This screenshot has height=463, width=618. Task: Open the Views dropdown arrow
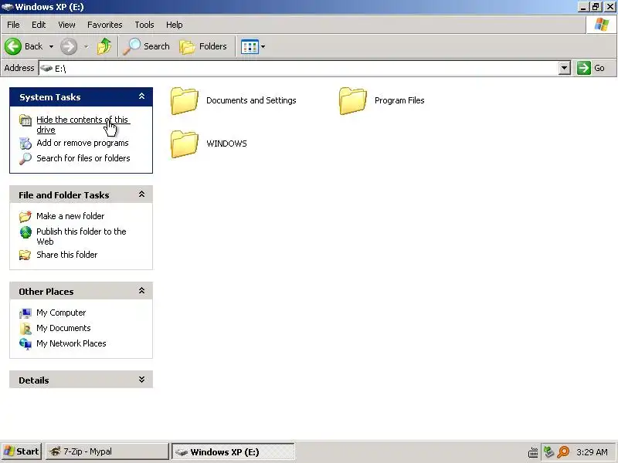tap(263, 46)
